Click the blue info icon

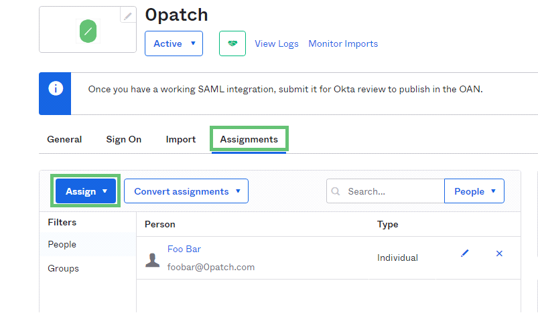(55, 88)
